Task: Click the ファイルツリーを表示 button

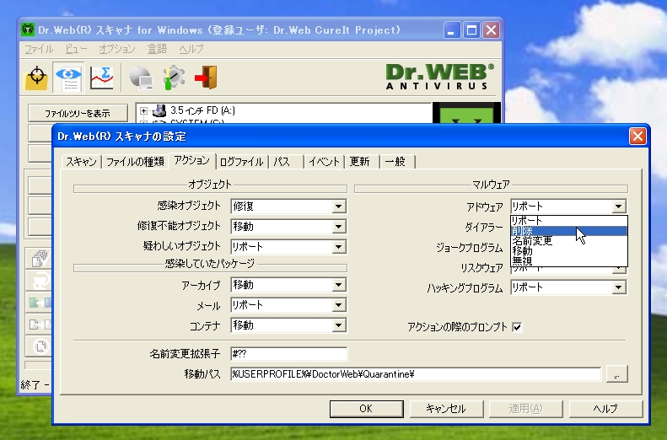Action: click(78, 113)
